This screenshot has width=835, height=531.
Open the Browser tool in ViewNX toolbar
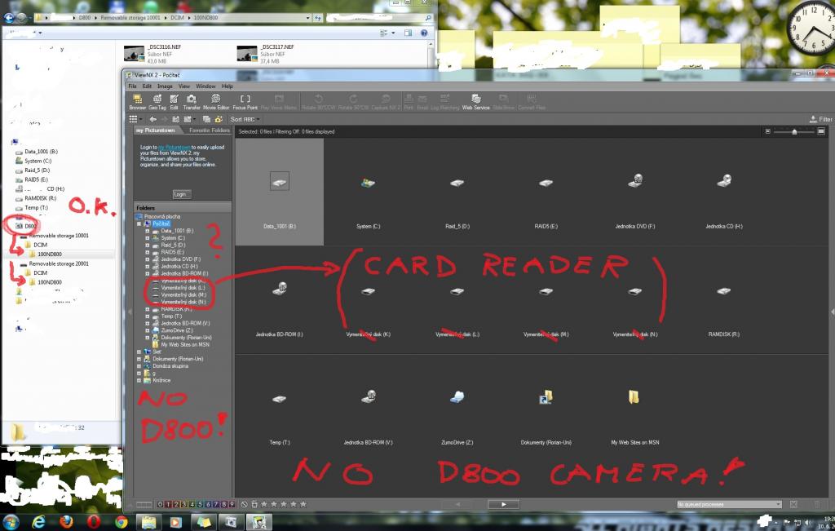pos(137,102)
